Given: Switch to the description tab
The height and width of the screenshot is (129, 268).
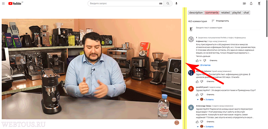Looking at the screenshot, I should [196, 13].
